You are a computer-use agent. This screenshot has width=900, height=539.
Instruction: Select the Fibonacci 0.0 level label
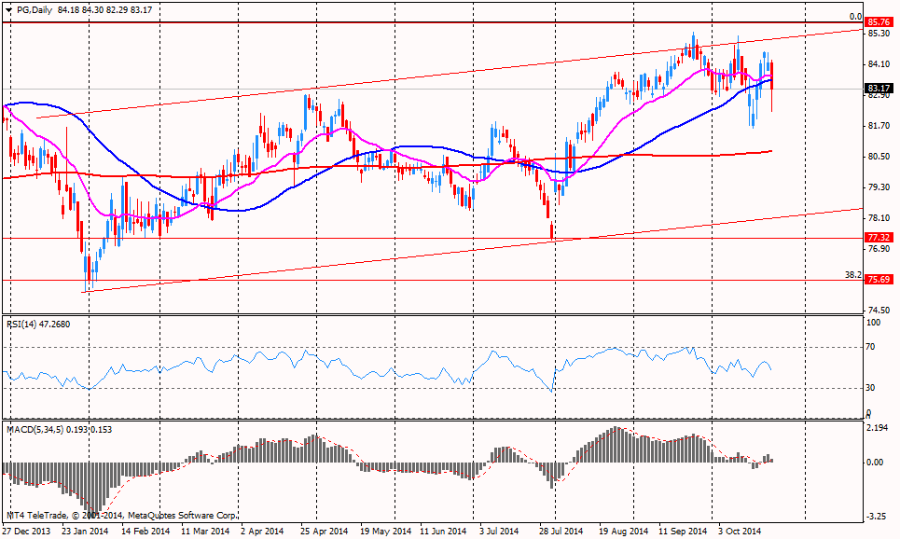(854, 16)
